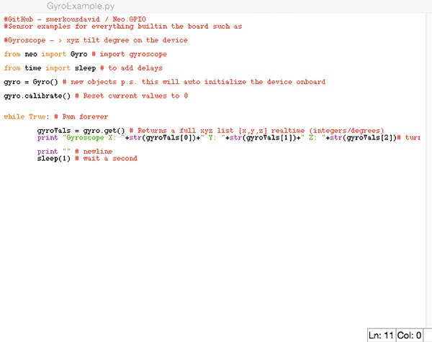The height and width of the screenshot is (342, 432).
Task: Click 'from neo import Gyro' statement
Action: (45, 54)
